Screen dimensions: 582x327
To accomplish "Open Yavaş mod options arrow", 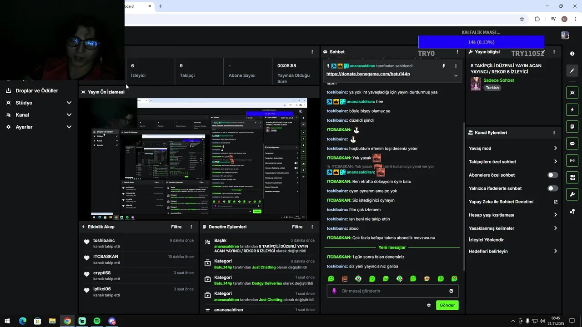I will [555, 149].
